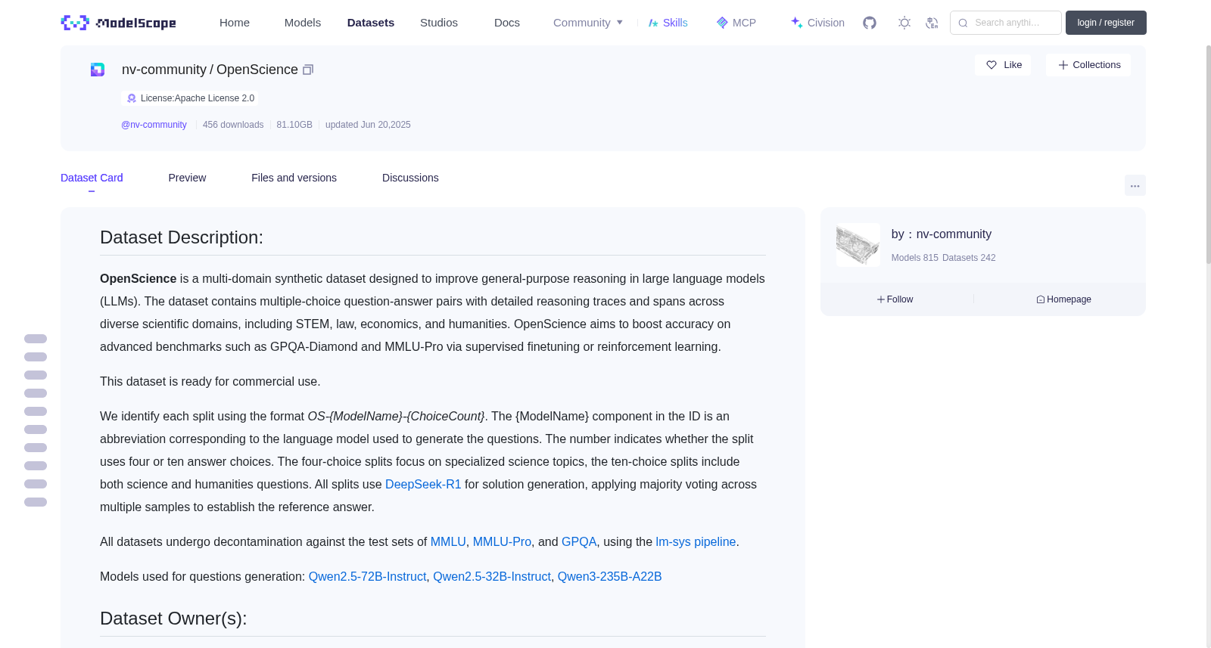Open Studios from the navigation bar
This screenshot has height=648, width=1211.
coord(439,23)
